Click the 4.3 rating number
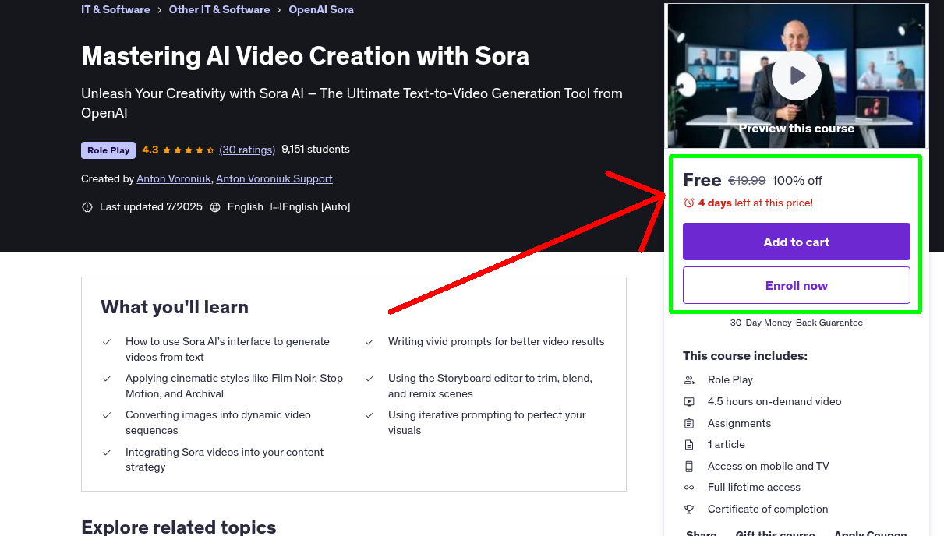Viewport: 944px width, 536px height. pos(150,150)
